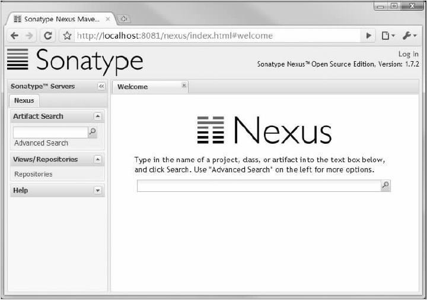The image size is (427, 300).
Task: Click the Log in link
Action: pos(408,54)
